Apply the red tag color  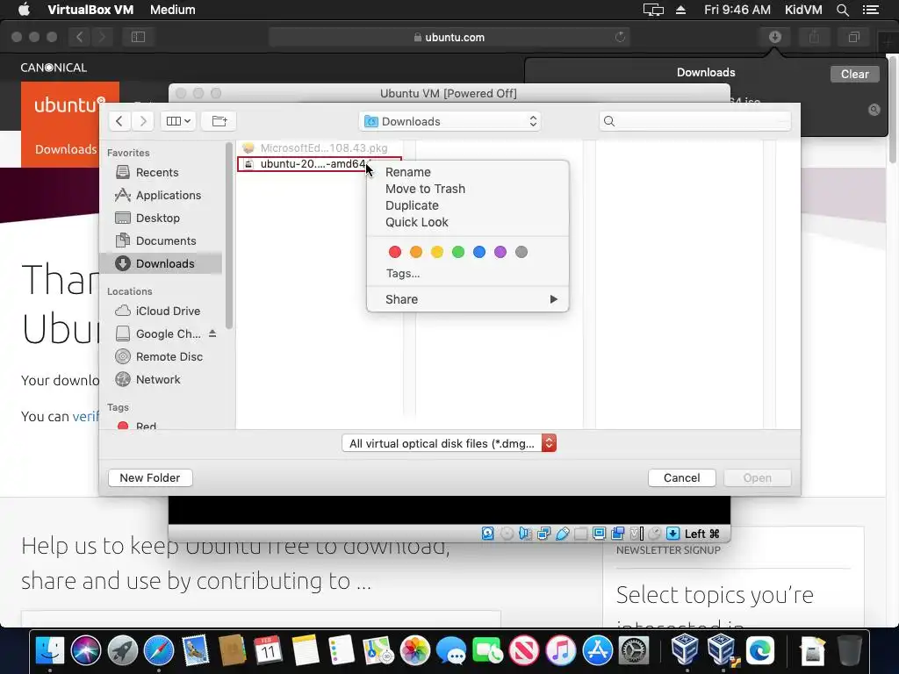click(395, 252)
